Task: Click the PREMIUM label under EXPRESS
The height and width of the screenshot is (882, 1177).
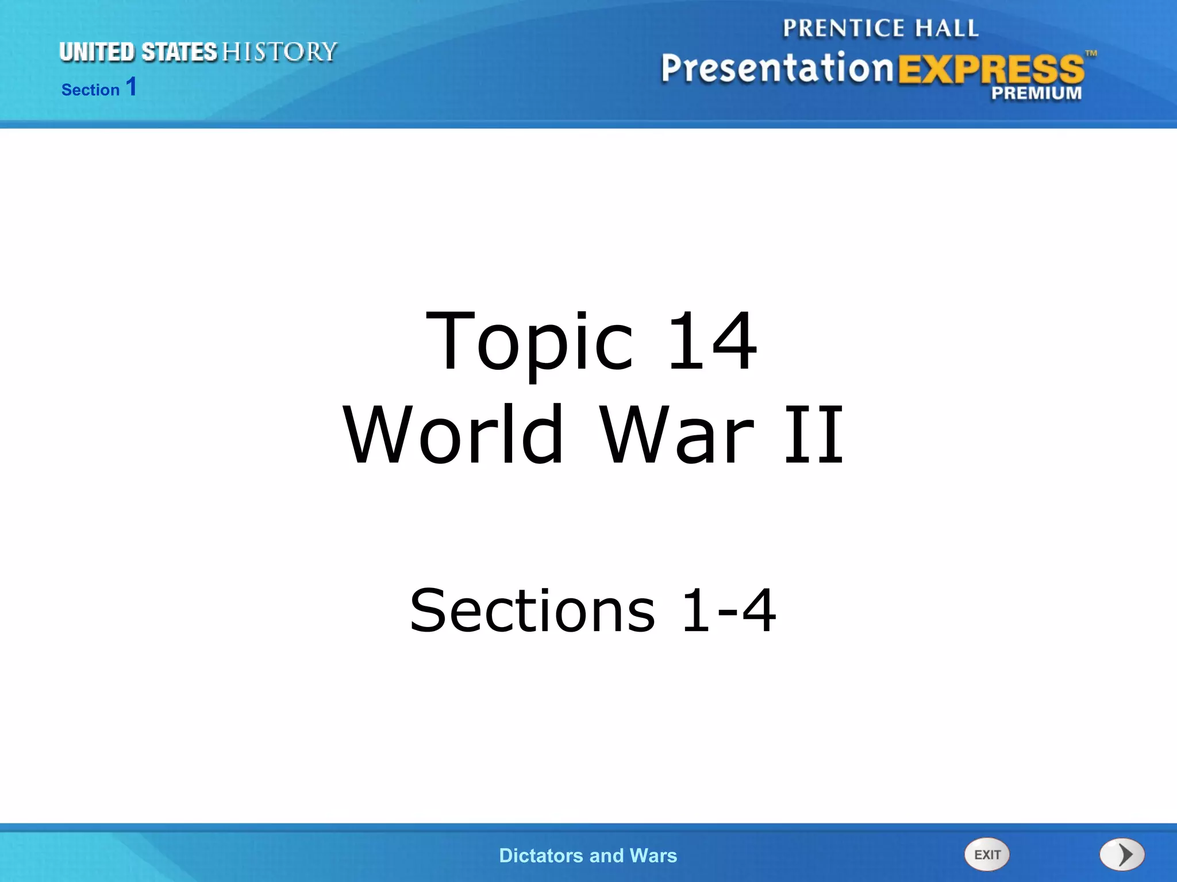Action: (x=1036, y=93)
